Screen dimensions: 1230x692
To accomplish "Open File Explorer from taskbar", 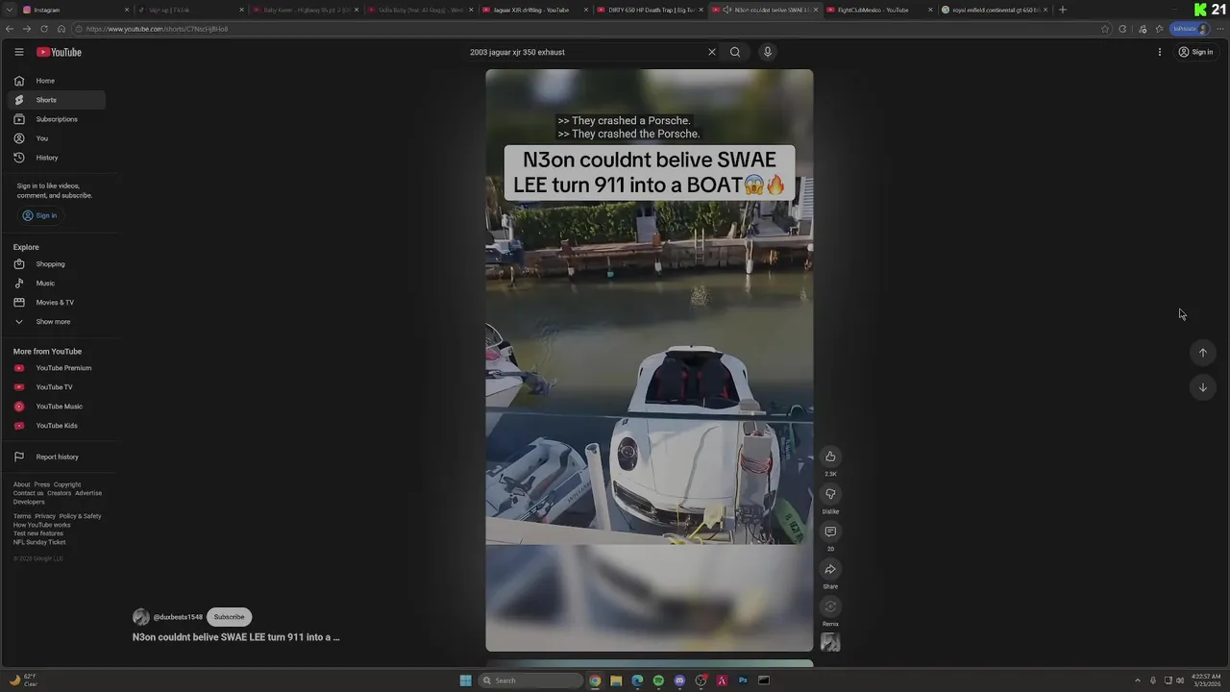I will pyautogui.click(x=616, y=680).
